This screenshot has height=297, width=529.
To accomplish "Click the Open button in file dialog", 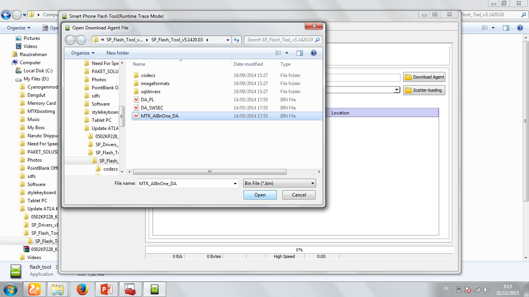I will 260,195.
